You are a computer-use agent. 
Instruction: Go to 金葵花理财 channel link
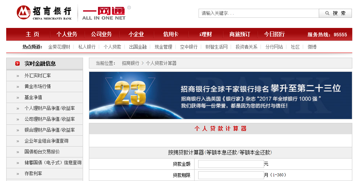click(x=59, y=47)
